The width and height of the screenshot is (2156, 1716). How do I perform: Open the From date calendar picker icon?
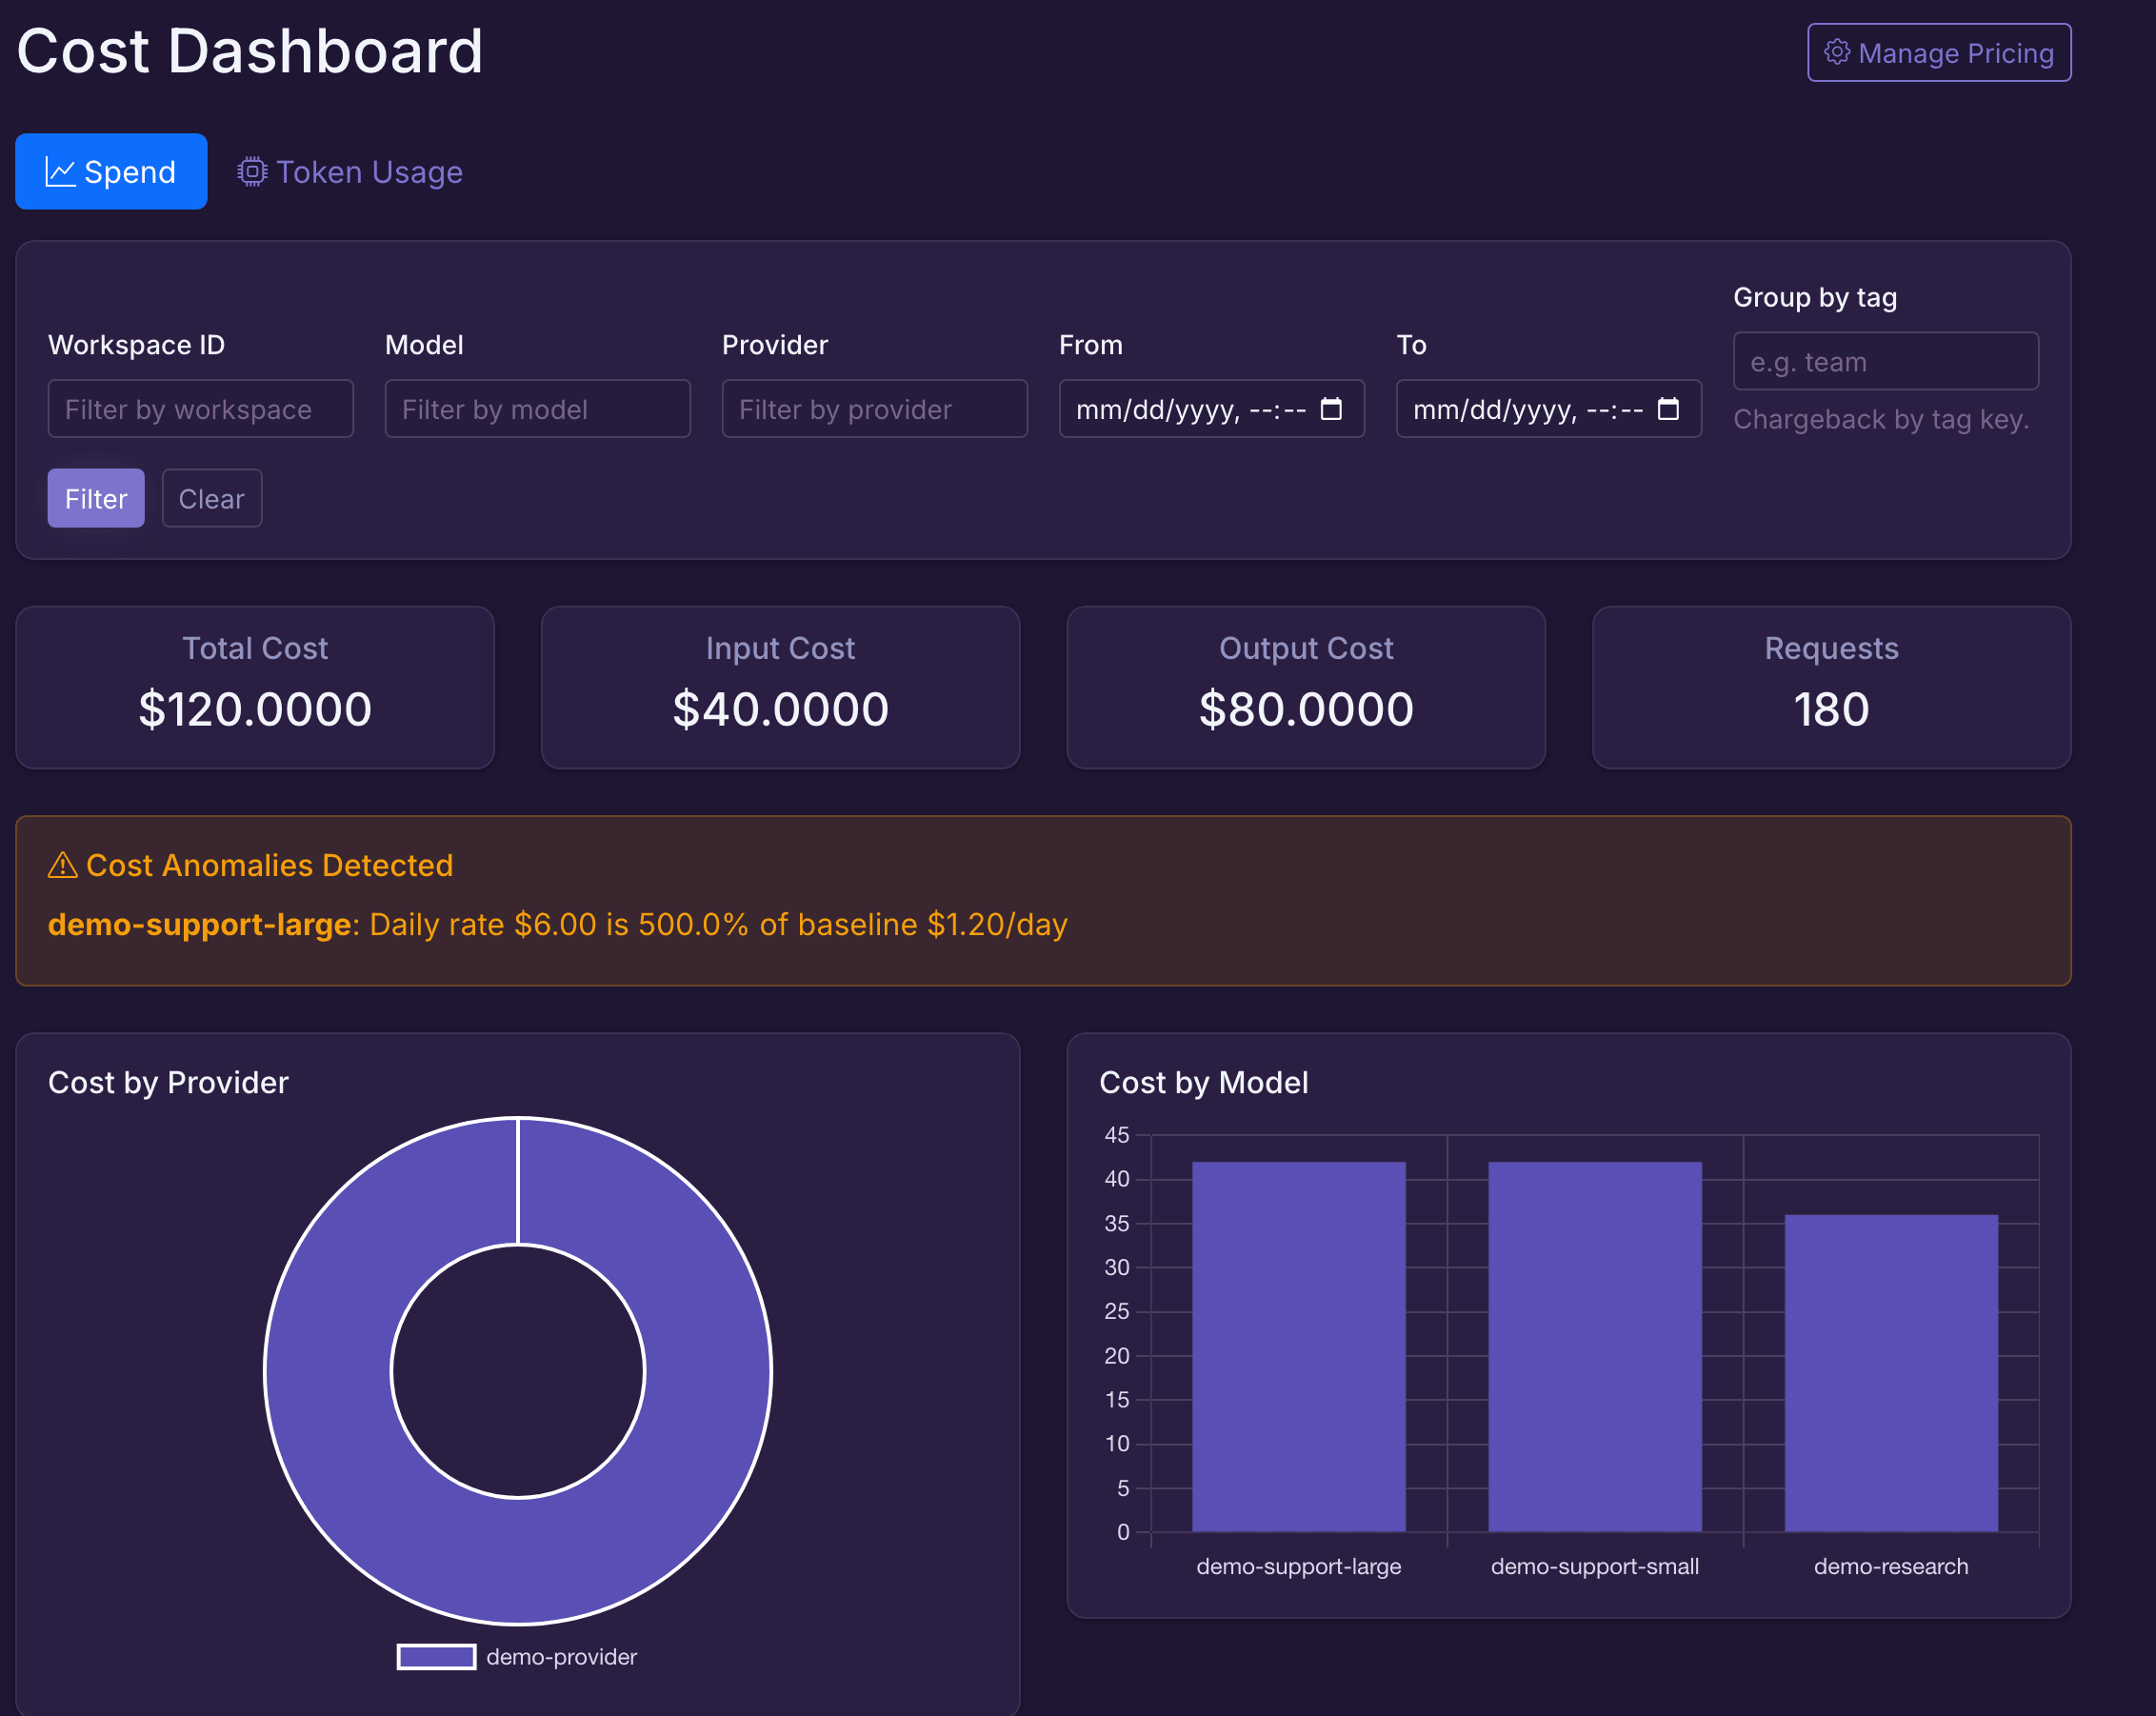point(1331,409)
